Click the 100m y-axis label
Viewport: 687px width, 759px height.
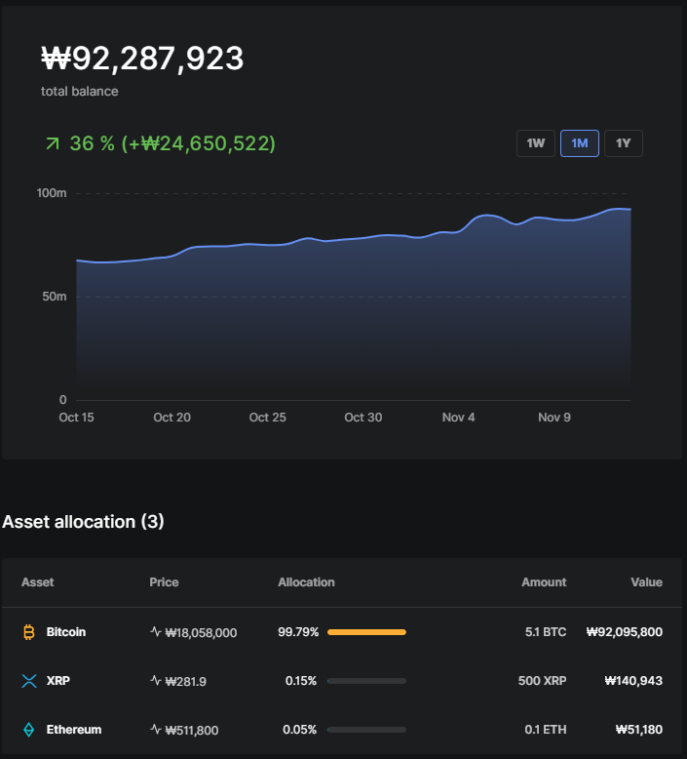(x=52, y=193)
